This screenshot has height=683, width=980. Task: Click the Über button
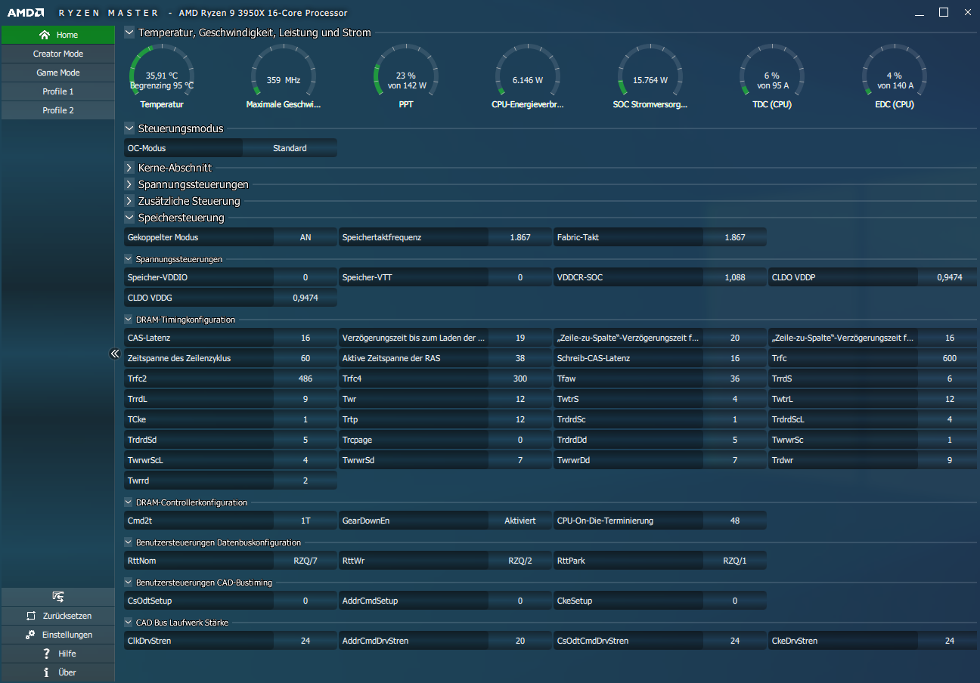pyautogui.click(x=58, y=672)
